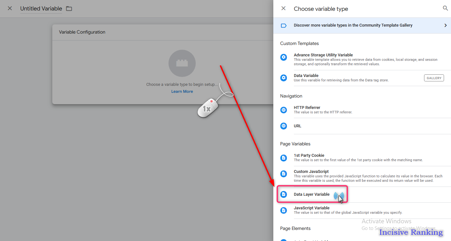451x241 pixels.
Task: Click document icon beside JavaScript Variable
Action: coord(284,210)
